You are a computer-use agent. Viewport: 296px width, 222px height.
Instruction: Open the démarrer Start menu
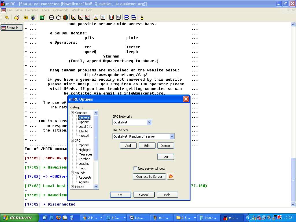point(19,218)
